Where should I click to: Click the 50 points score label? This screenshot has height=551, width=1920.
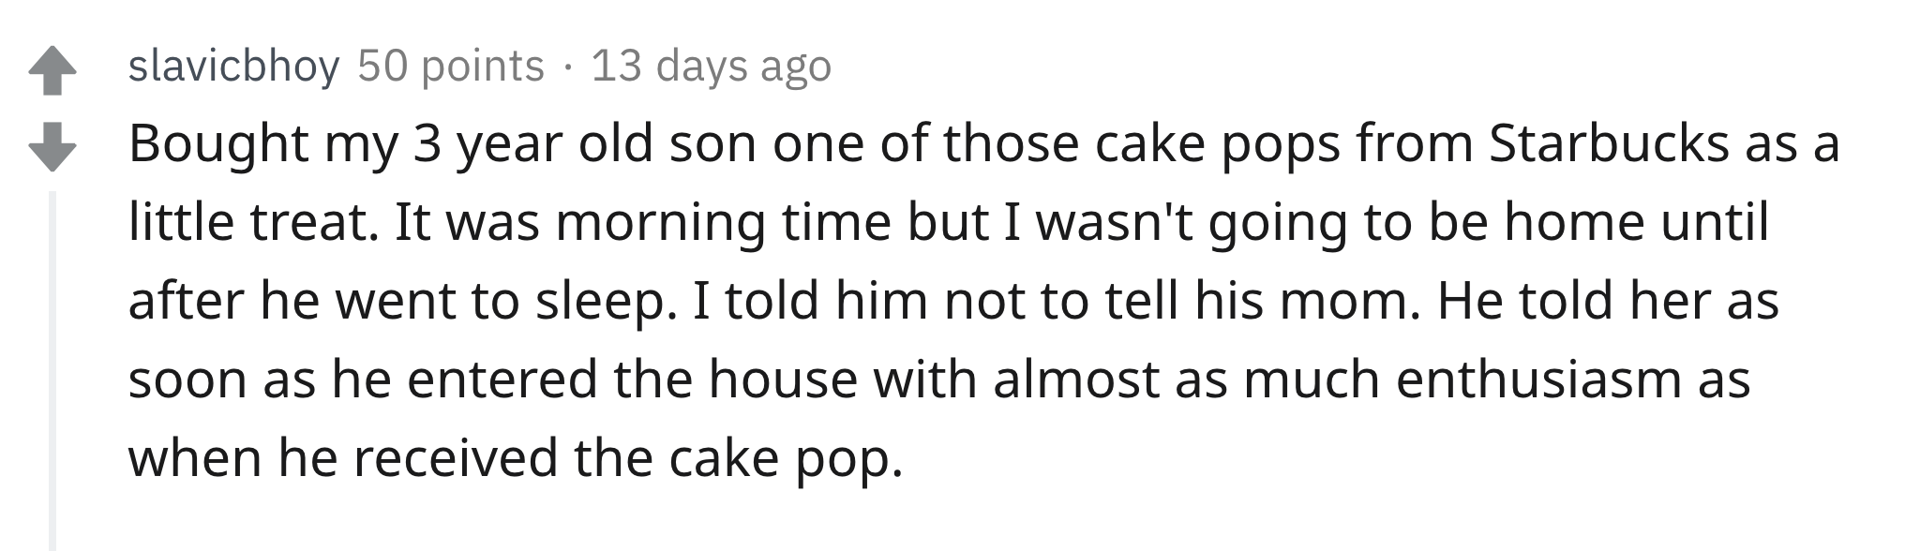click(451, 66)
